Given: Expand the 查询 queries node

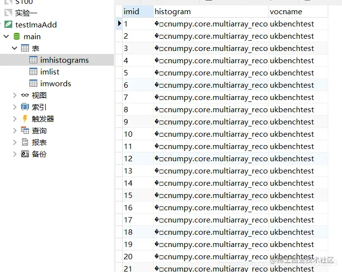Looking at the screenshot, I should pyautogui.click(x=15, y=130).
